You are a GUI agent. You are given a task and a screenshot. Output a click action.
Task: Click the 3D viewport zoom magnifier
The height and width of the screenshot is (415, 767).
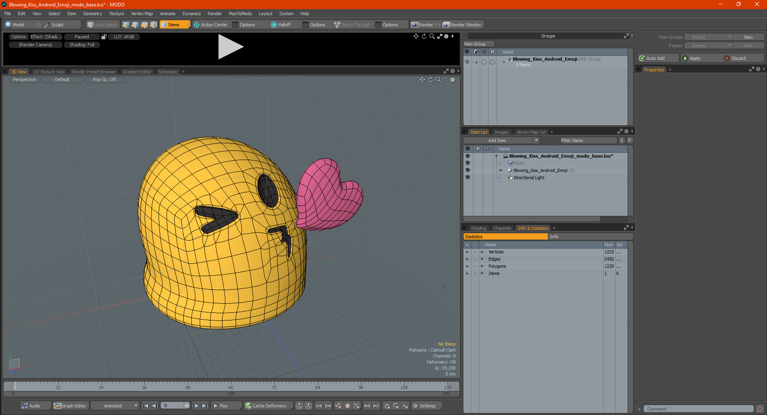(x=438, y=80)
